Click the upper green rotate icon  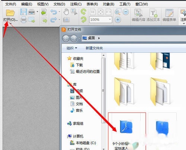click(83, 12)
